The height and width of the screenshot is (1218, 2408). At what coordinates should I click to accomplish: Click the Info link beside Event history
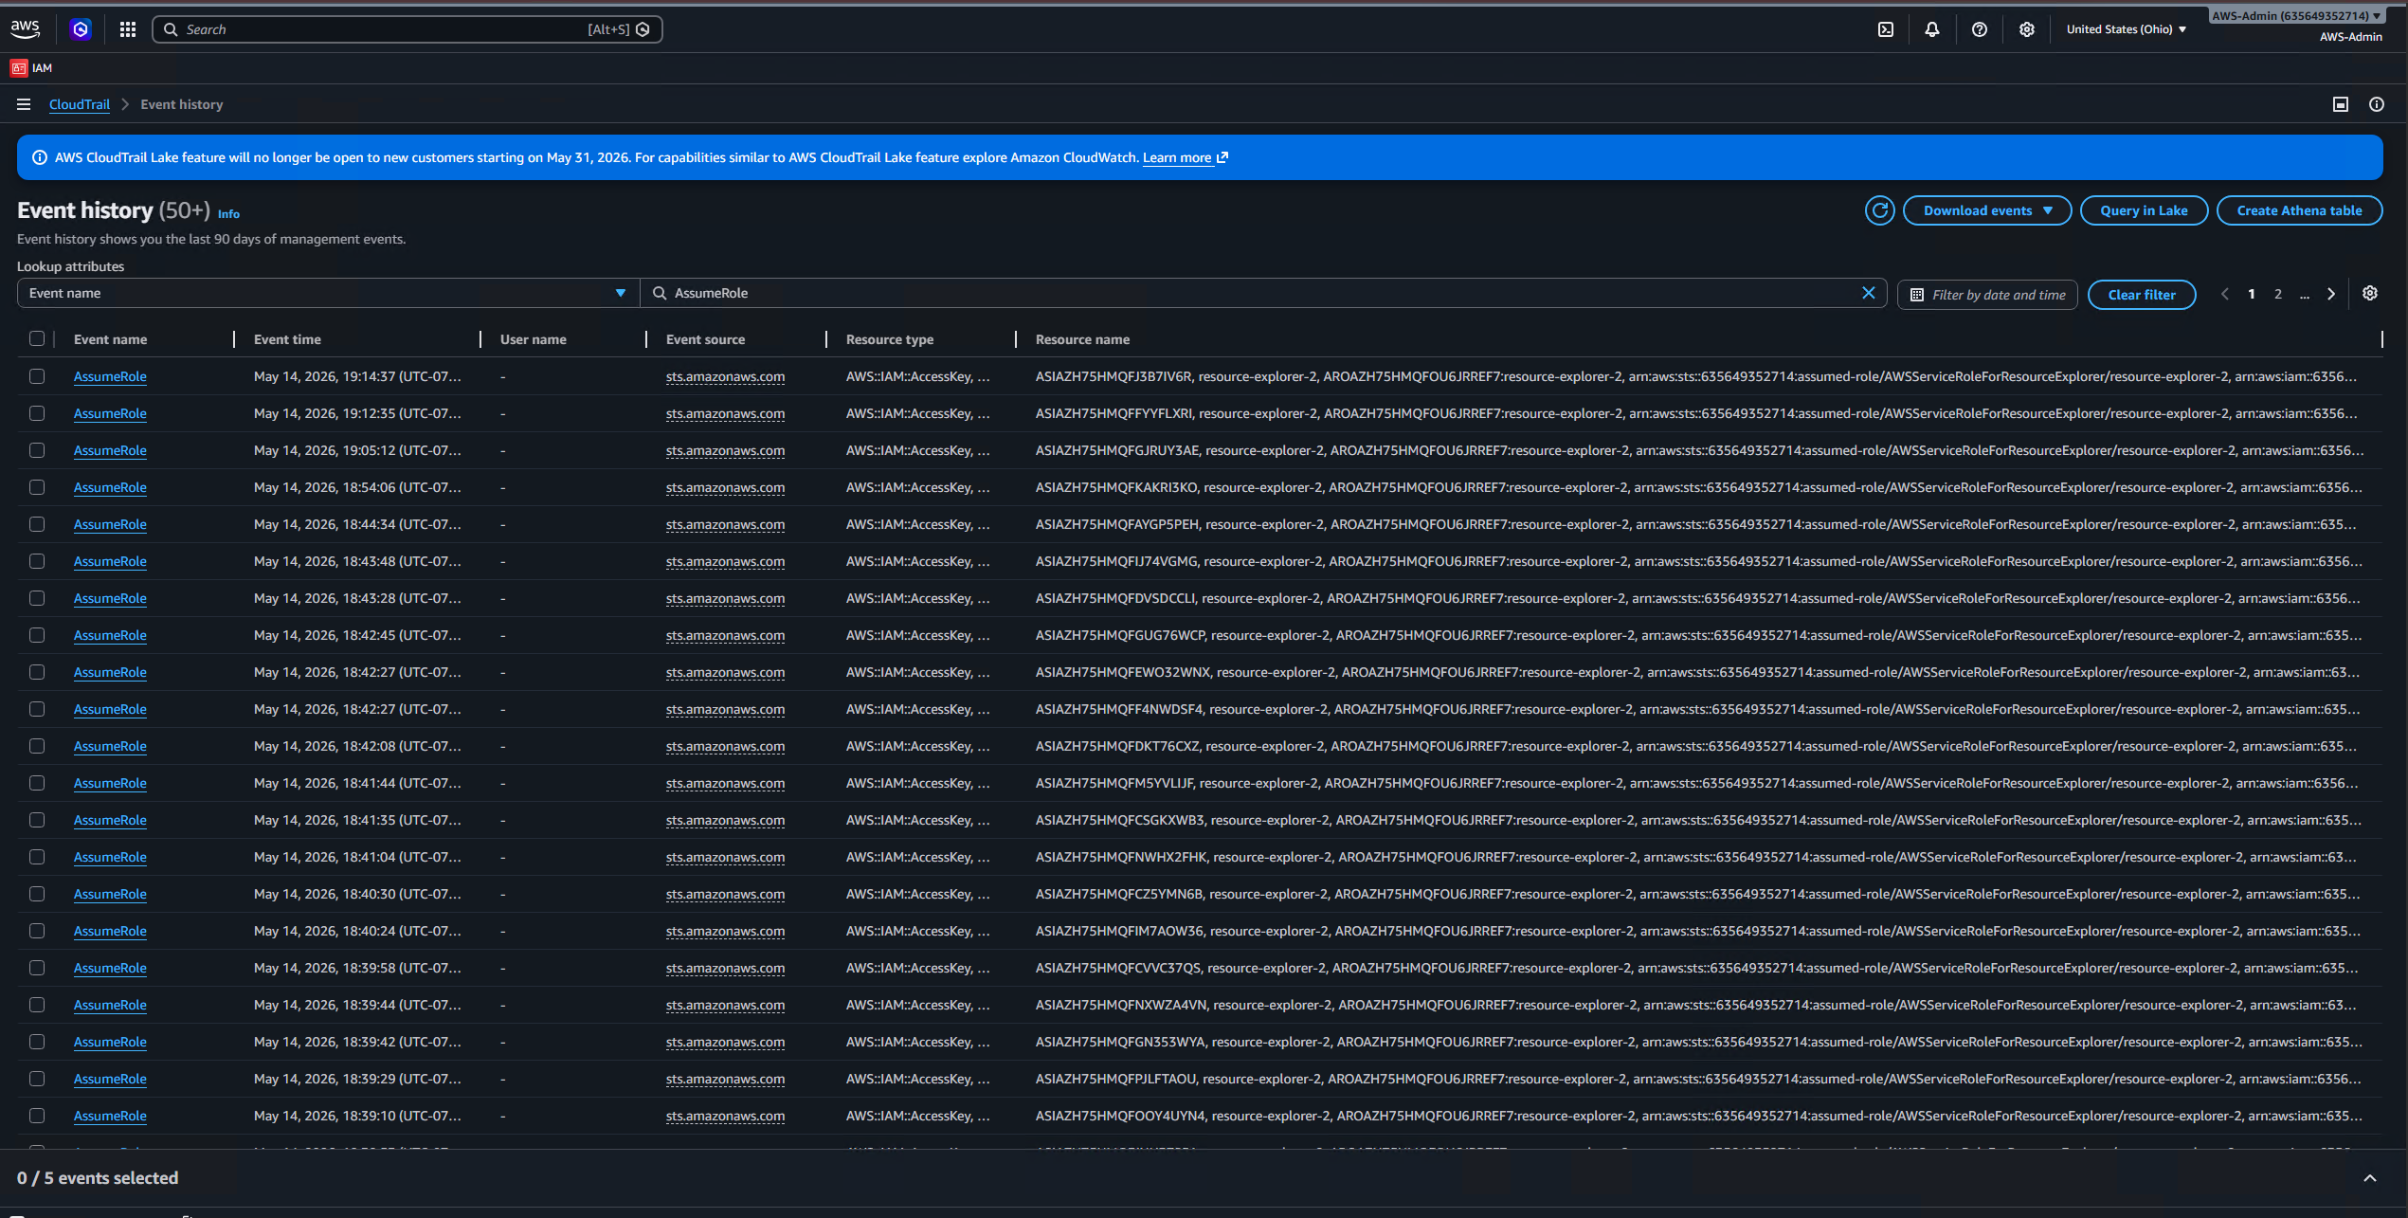pyautogui.click(x=228, y=214)
